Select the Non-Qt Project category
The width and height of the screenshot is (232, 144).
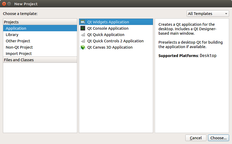click(40, 47)
